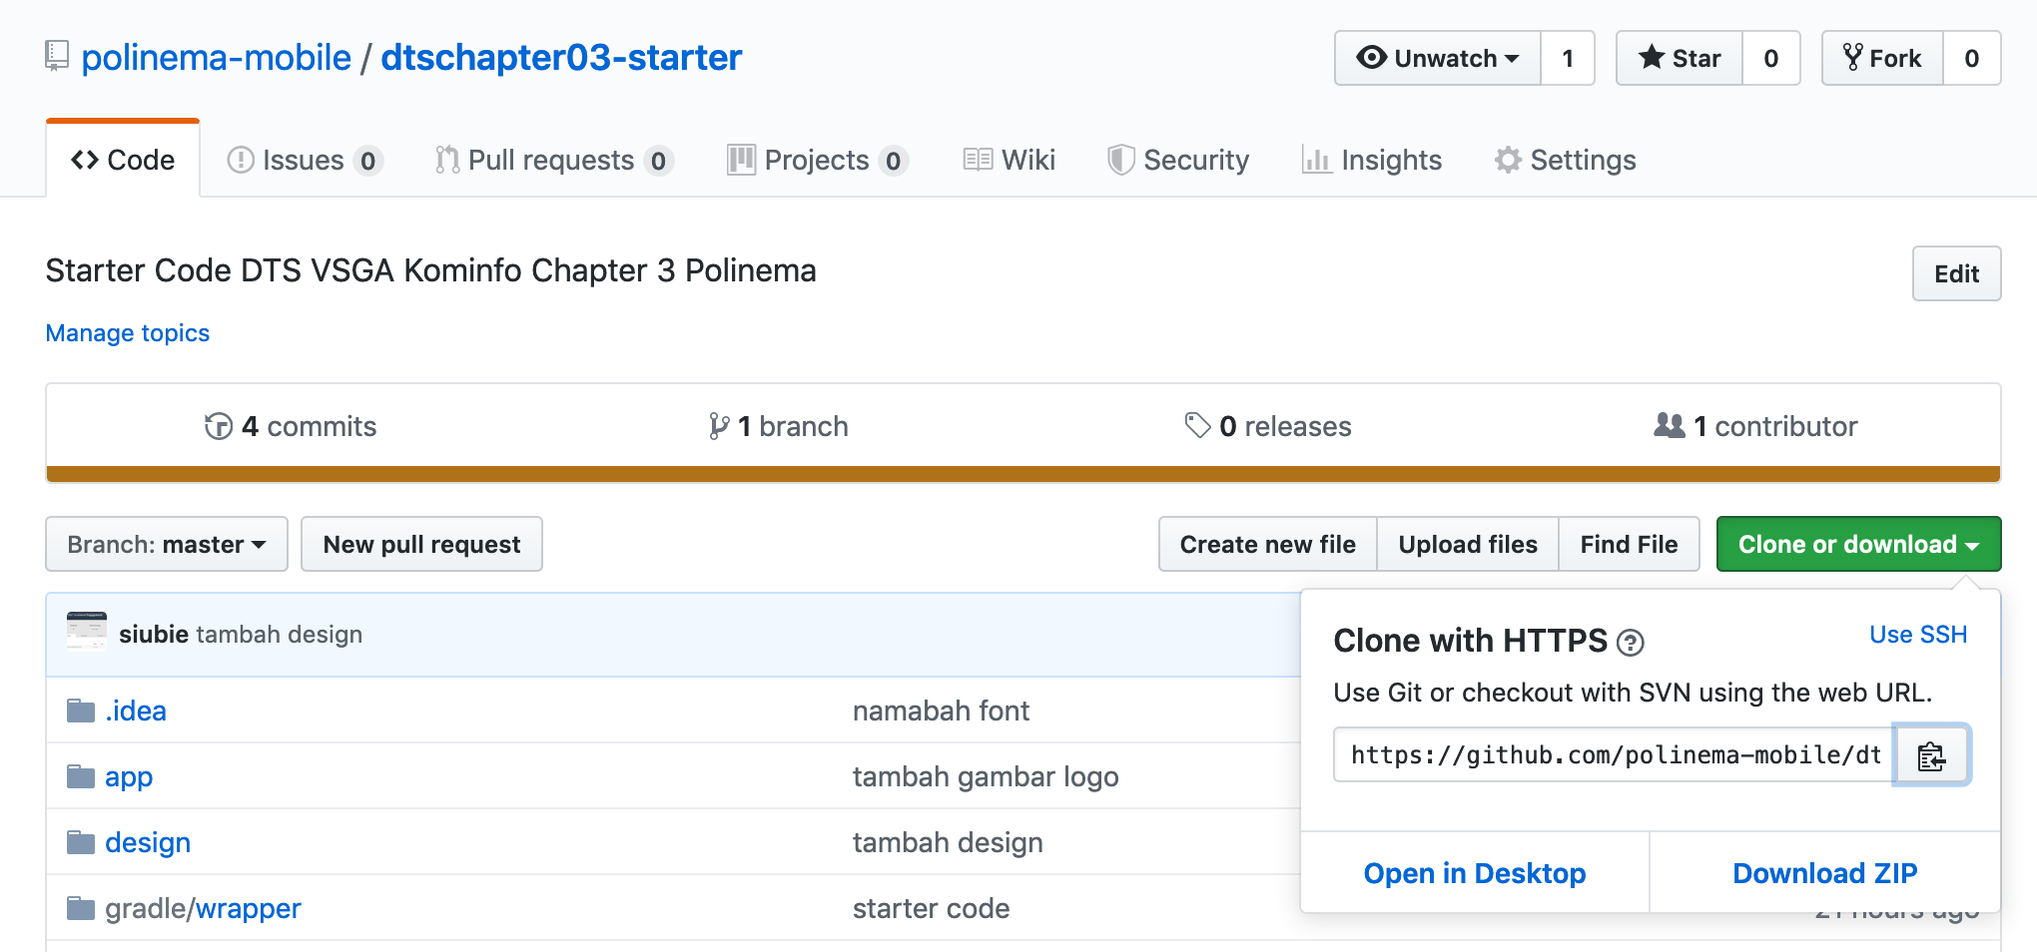Viewport: 2037px width, 952px height.
Task: Click the forks count 0
Action: [x=1972, y=58]
